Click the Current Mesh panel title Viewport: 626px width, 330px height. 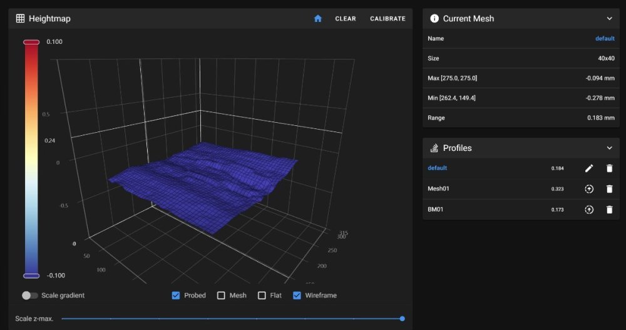[x=468, y=18]
